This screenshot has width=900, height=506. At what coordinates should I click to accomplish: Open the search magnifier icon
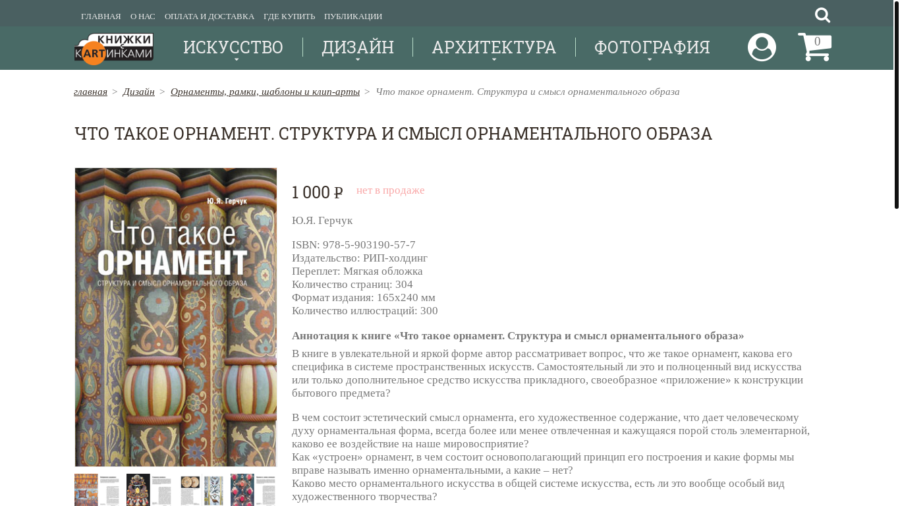822,15
